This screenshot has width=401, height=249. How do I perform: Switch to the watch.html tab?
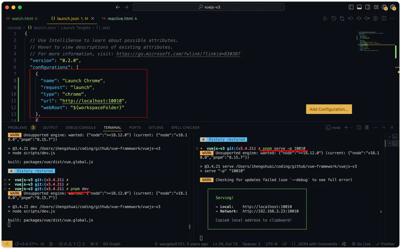pyautogui.click(x=22, y=18)
